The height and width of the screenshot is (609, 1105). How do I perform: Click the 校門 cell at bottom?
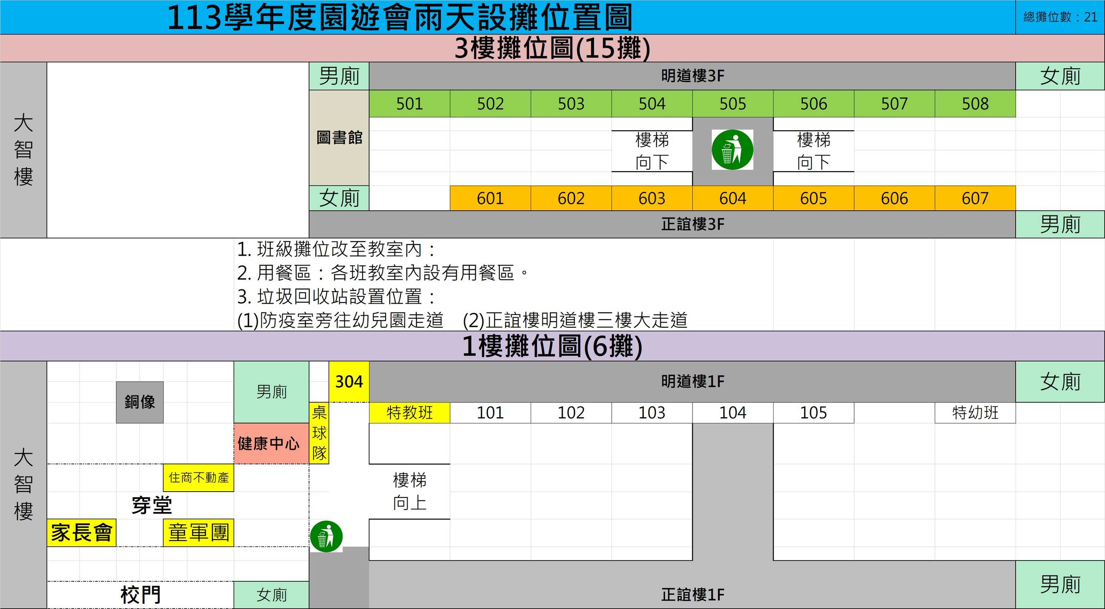(x=140, y=595)
